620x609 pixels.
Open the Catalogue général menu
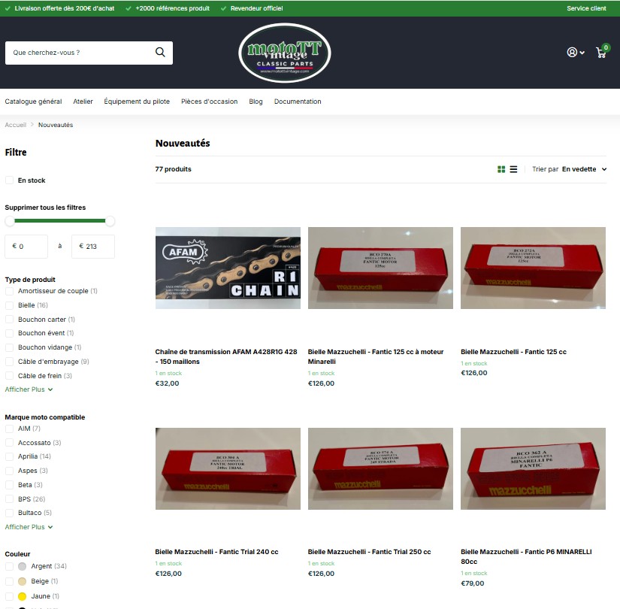33,101
